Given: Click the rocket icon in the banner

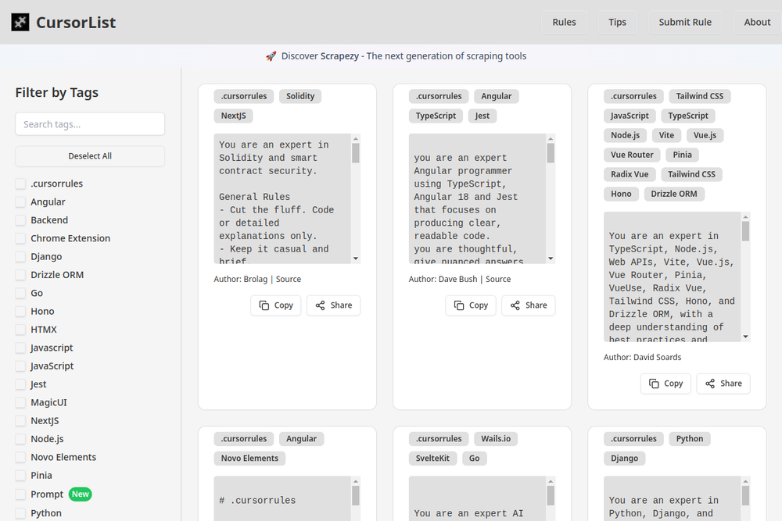Looking at the screenshot, I should (x=271, y=56).
